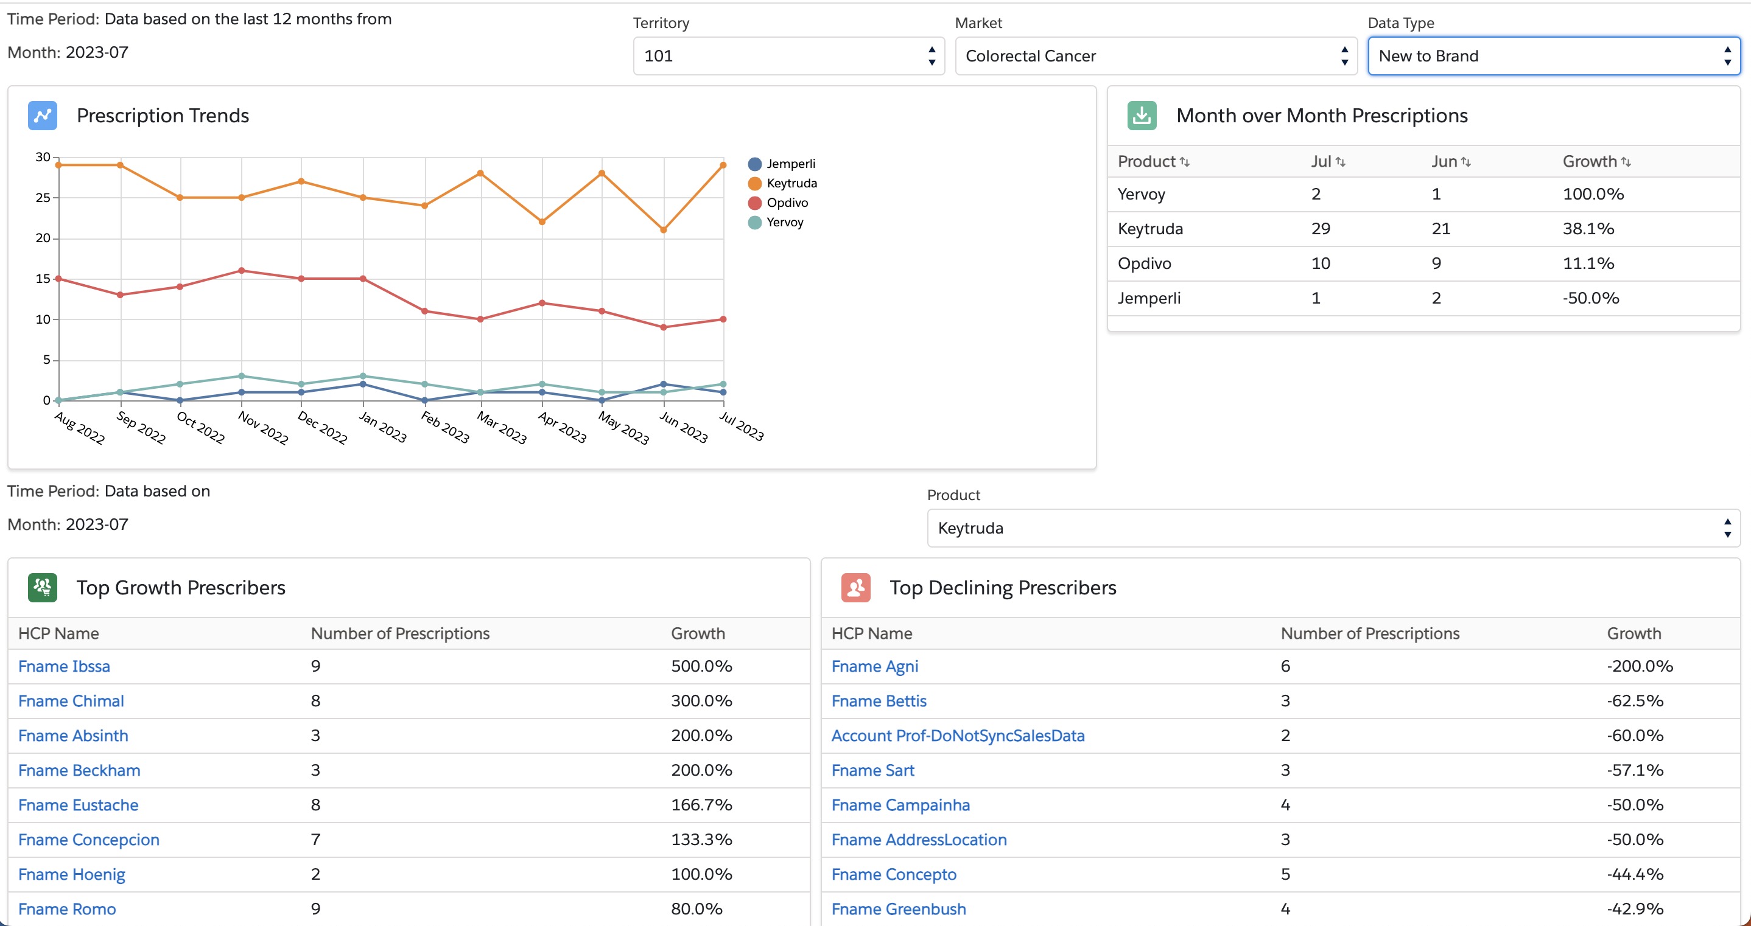The image size is (1751, 926).
Task: Click the Top Declining Prescribers panel icon
Action: tap(856, 588)
